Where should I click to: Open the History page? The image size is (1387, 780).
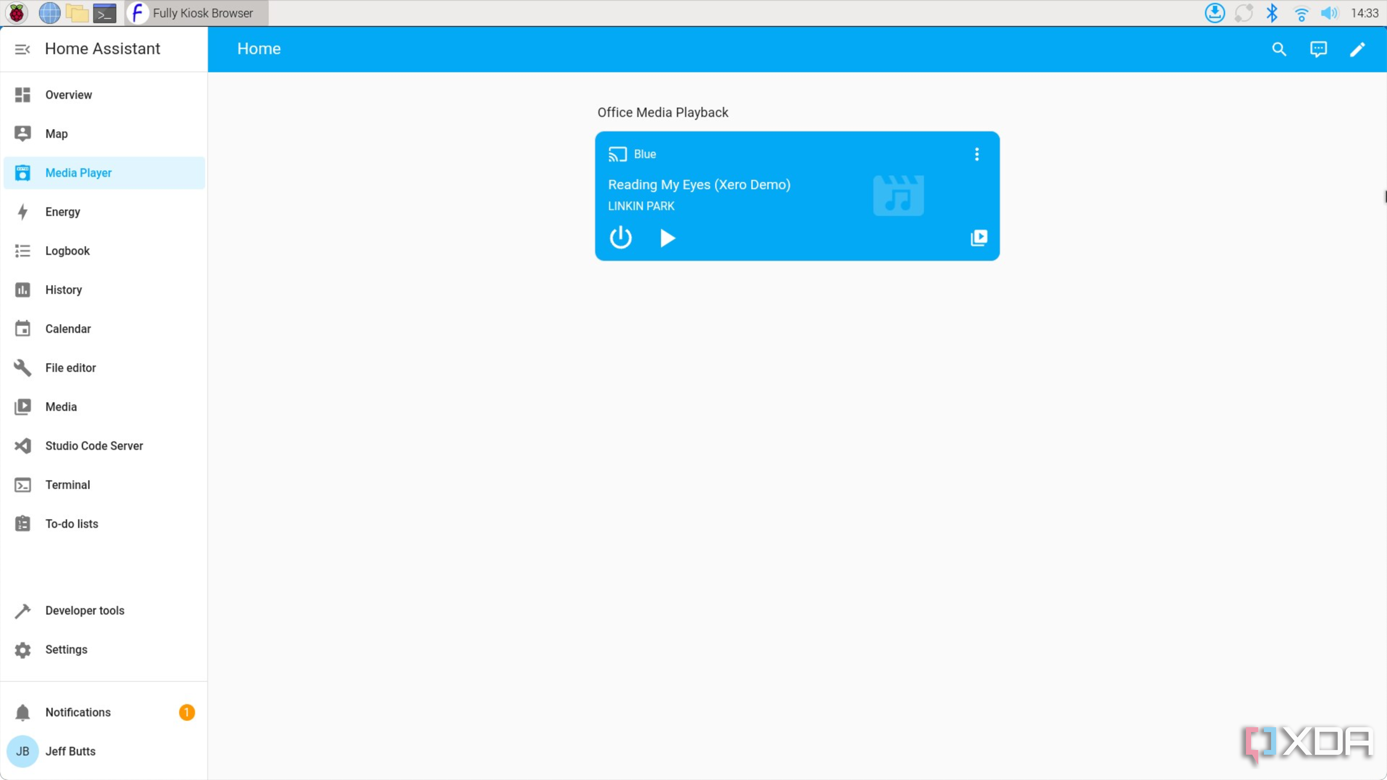pos(104,290)
